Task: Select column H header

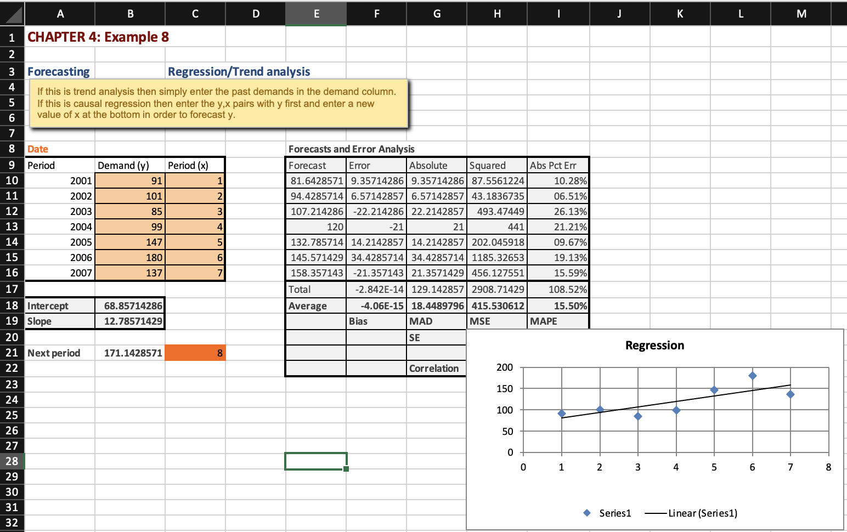Action: tap(497, 14)
